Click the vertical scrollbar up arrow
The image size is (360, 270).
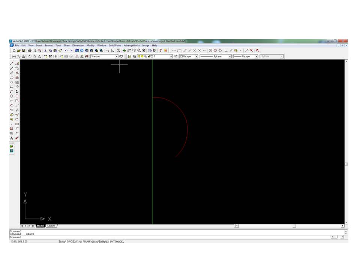(346, 61)
